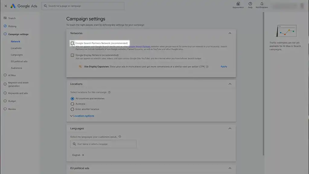The image size is (309, 174).
Task: Select Enter another location radio
Action: click(72, 109)
